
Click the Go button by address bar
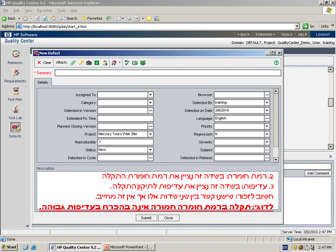tap(309, 26)
